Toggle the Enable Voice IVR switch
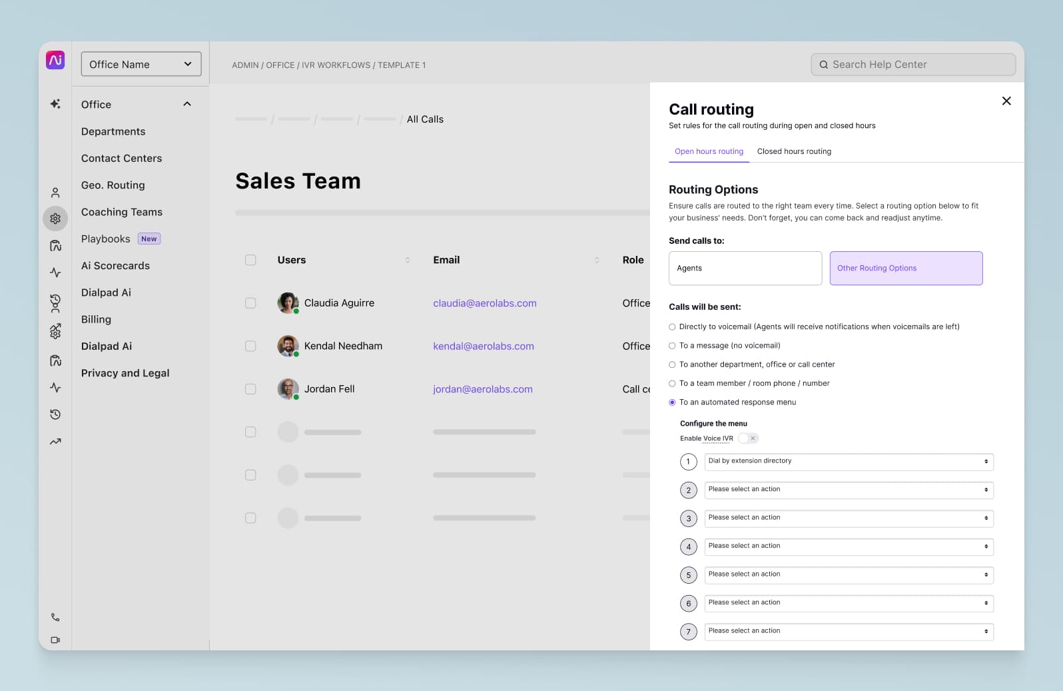The width and height of the screenshot is (1063, 691). (748, 438)
